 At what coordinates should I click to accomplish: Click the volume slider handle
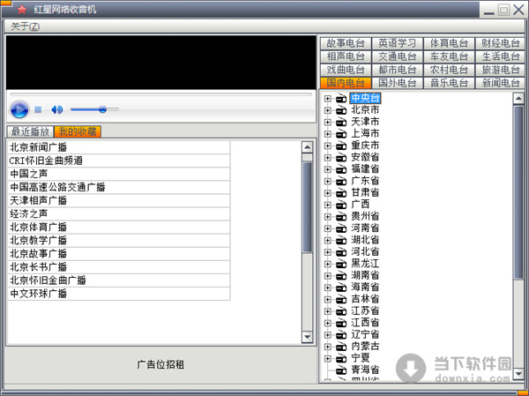click(102, 109)
